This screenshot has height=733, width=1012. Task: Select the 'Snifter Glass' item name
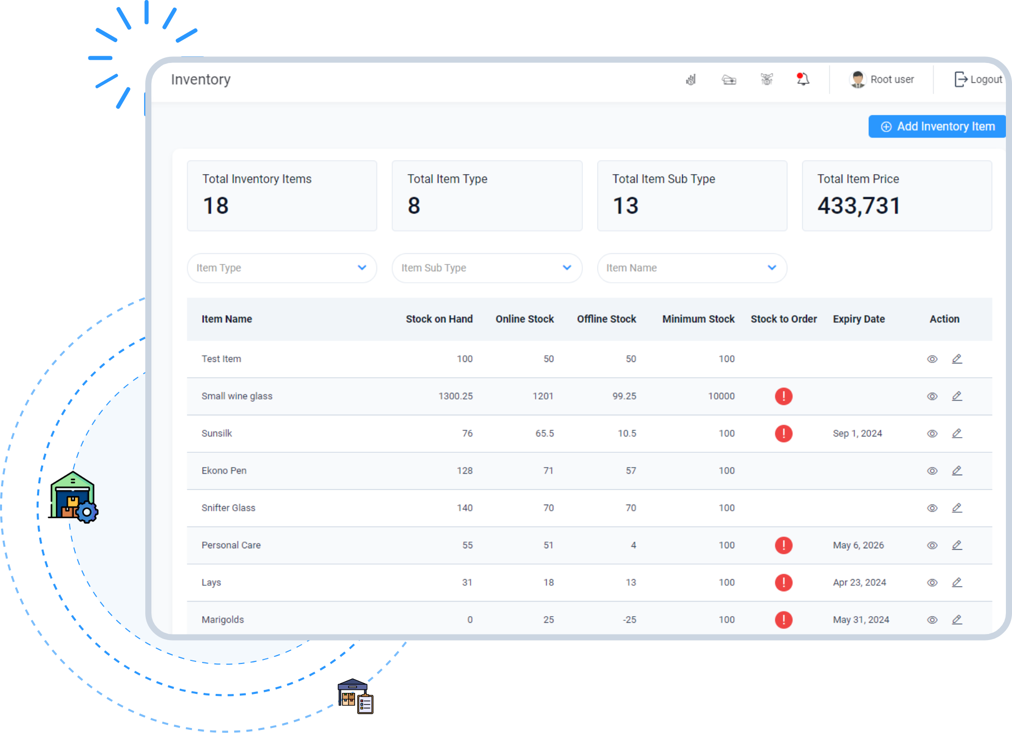228,508
